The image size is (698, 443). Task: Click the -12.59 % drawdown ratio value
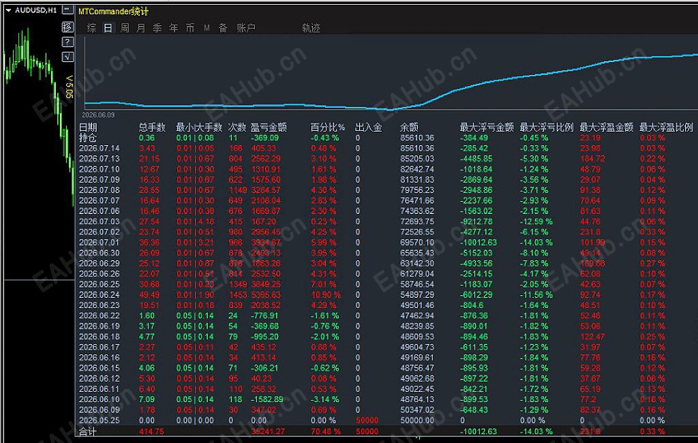(536, 221)
